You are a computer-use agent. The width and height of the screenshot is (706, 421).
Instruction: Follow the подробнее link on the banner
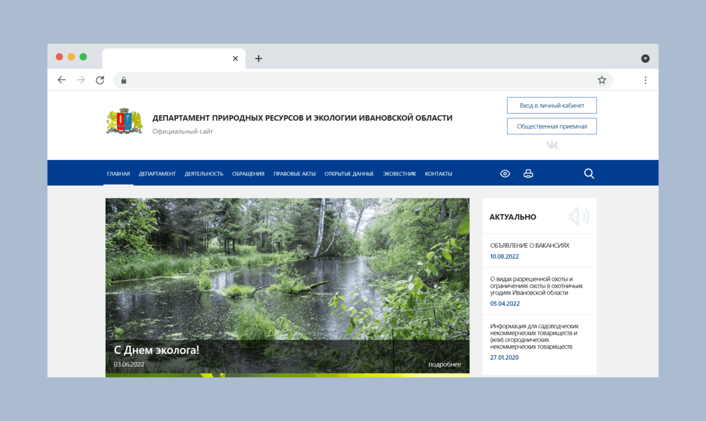(x=445, y=364)
